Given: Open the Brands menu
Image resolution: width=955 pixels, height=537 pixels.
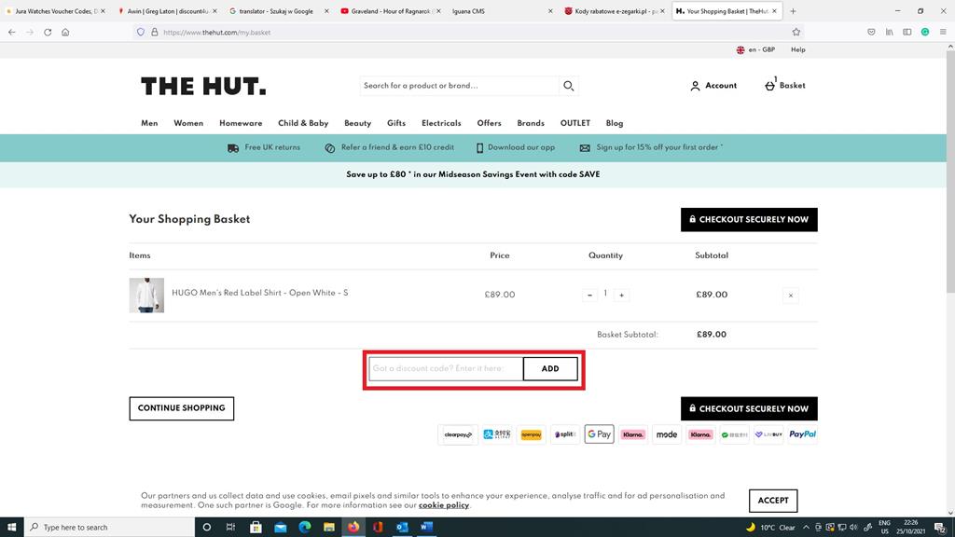Looking at the screenshot, I should point(531,123).
